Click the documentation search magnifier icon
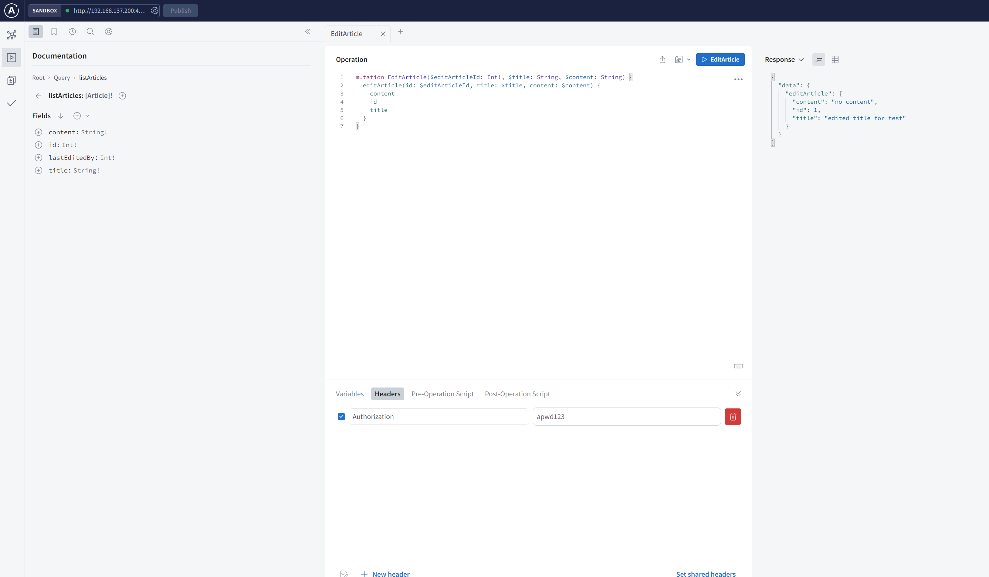 (x=90, y=32)
